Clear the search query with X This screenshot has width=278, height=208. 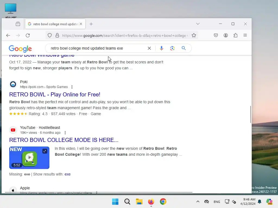point(149,48)
